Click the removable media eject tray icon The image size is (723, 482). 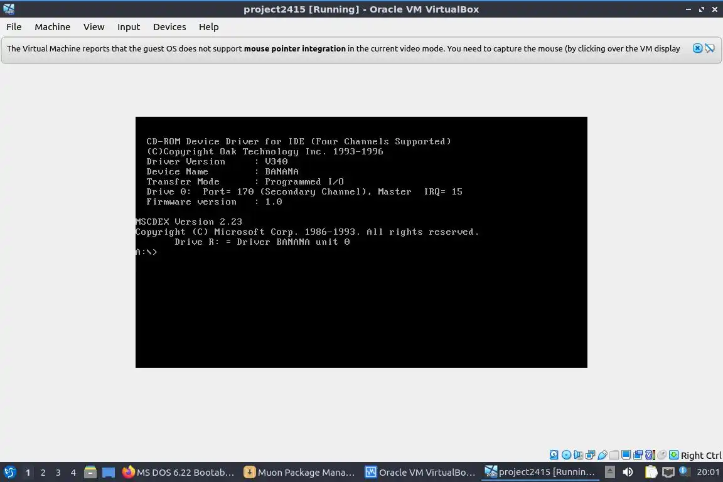pos(609,472)
